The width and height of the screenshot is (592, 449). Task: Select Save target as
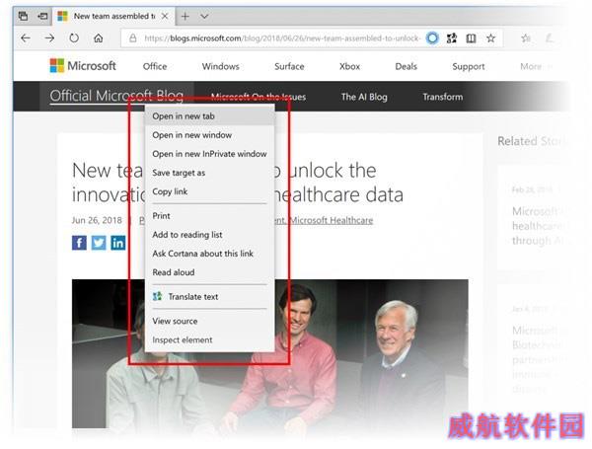click(x=209, y=173)
